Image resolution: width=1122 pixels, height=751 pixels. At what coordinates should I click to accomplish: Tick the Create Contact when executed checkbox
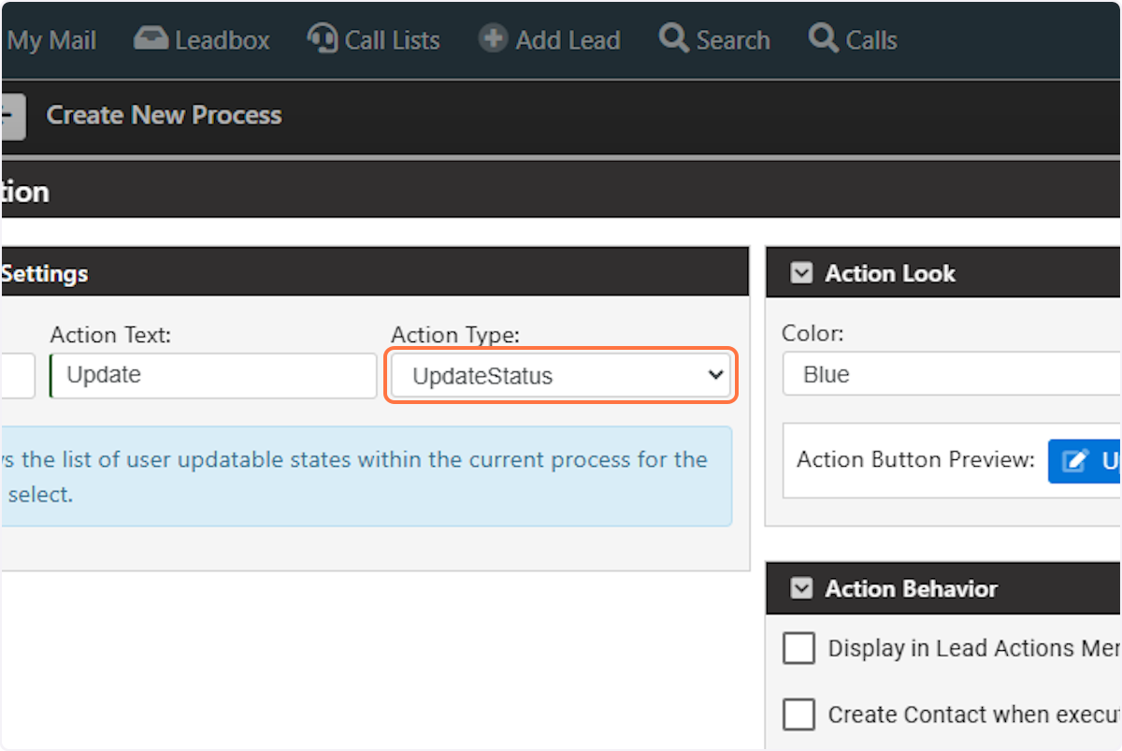tap(798, 715)
